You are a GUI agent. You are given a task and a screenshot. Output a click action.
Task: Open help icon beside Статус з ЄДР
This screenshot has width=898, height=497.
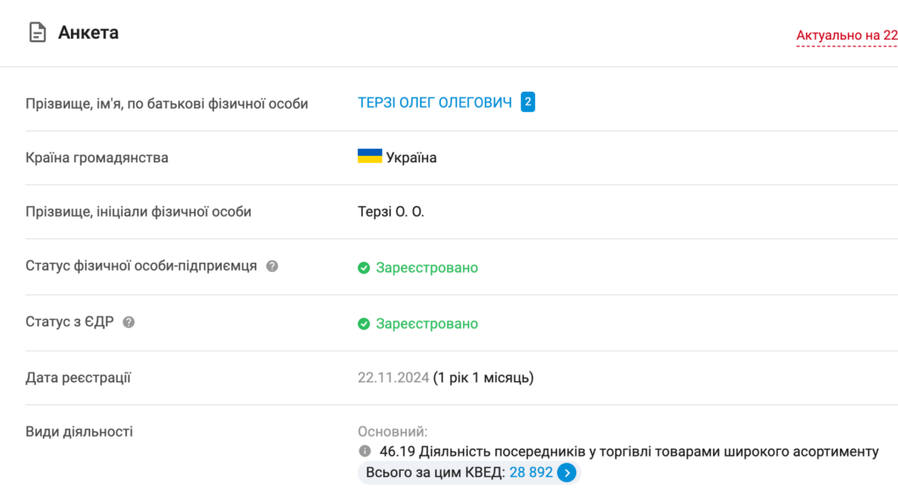129,322
